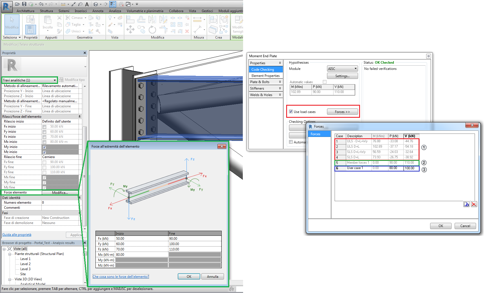Click the Unisci join geometry tool

click(75, 31)
